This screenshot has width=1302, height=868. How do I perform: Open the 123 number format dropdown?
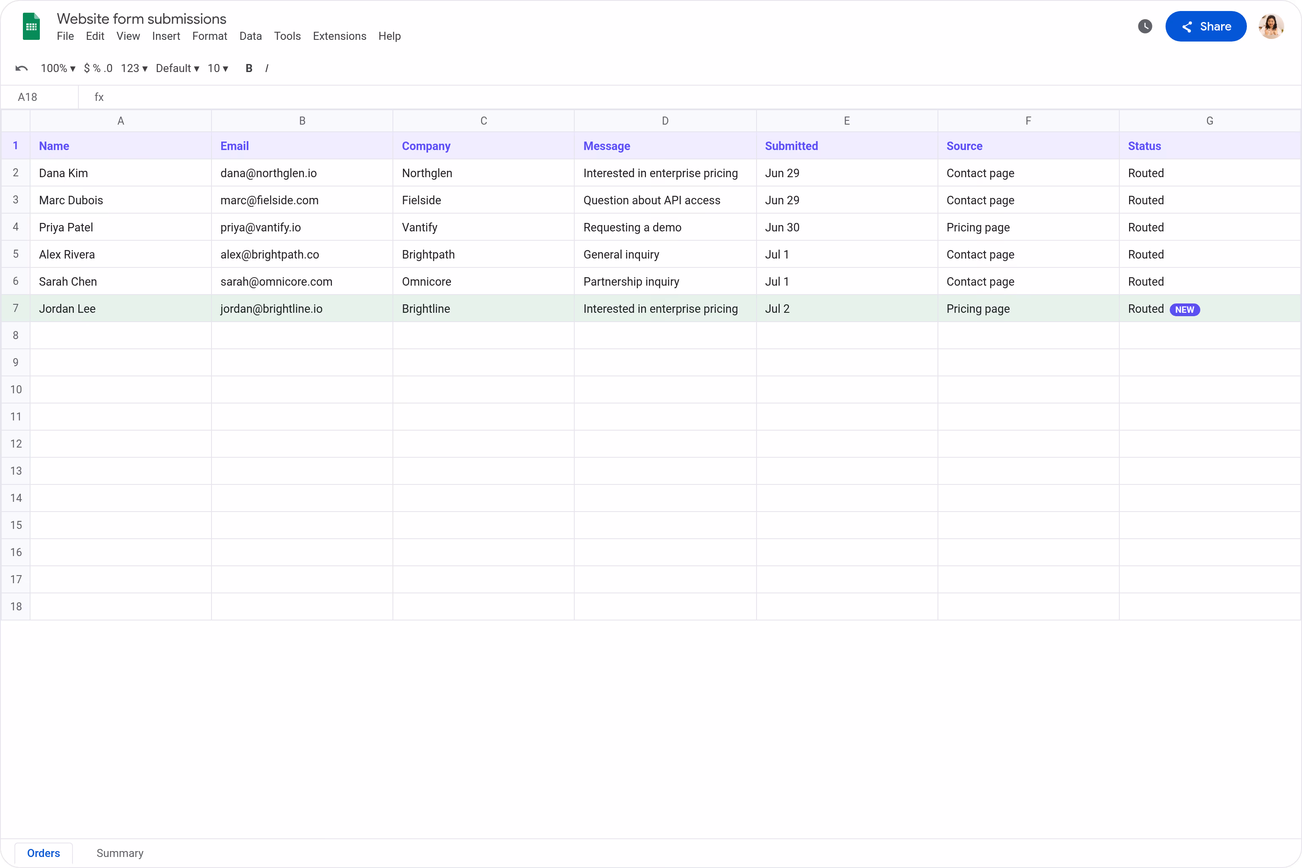[x=134, y=68]
